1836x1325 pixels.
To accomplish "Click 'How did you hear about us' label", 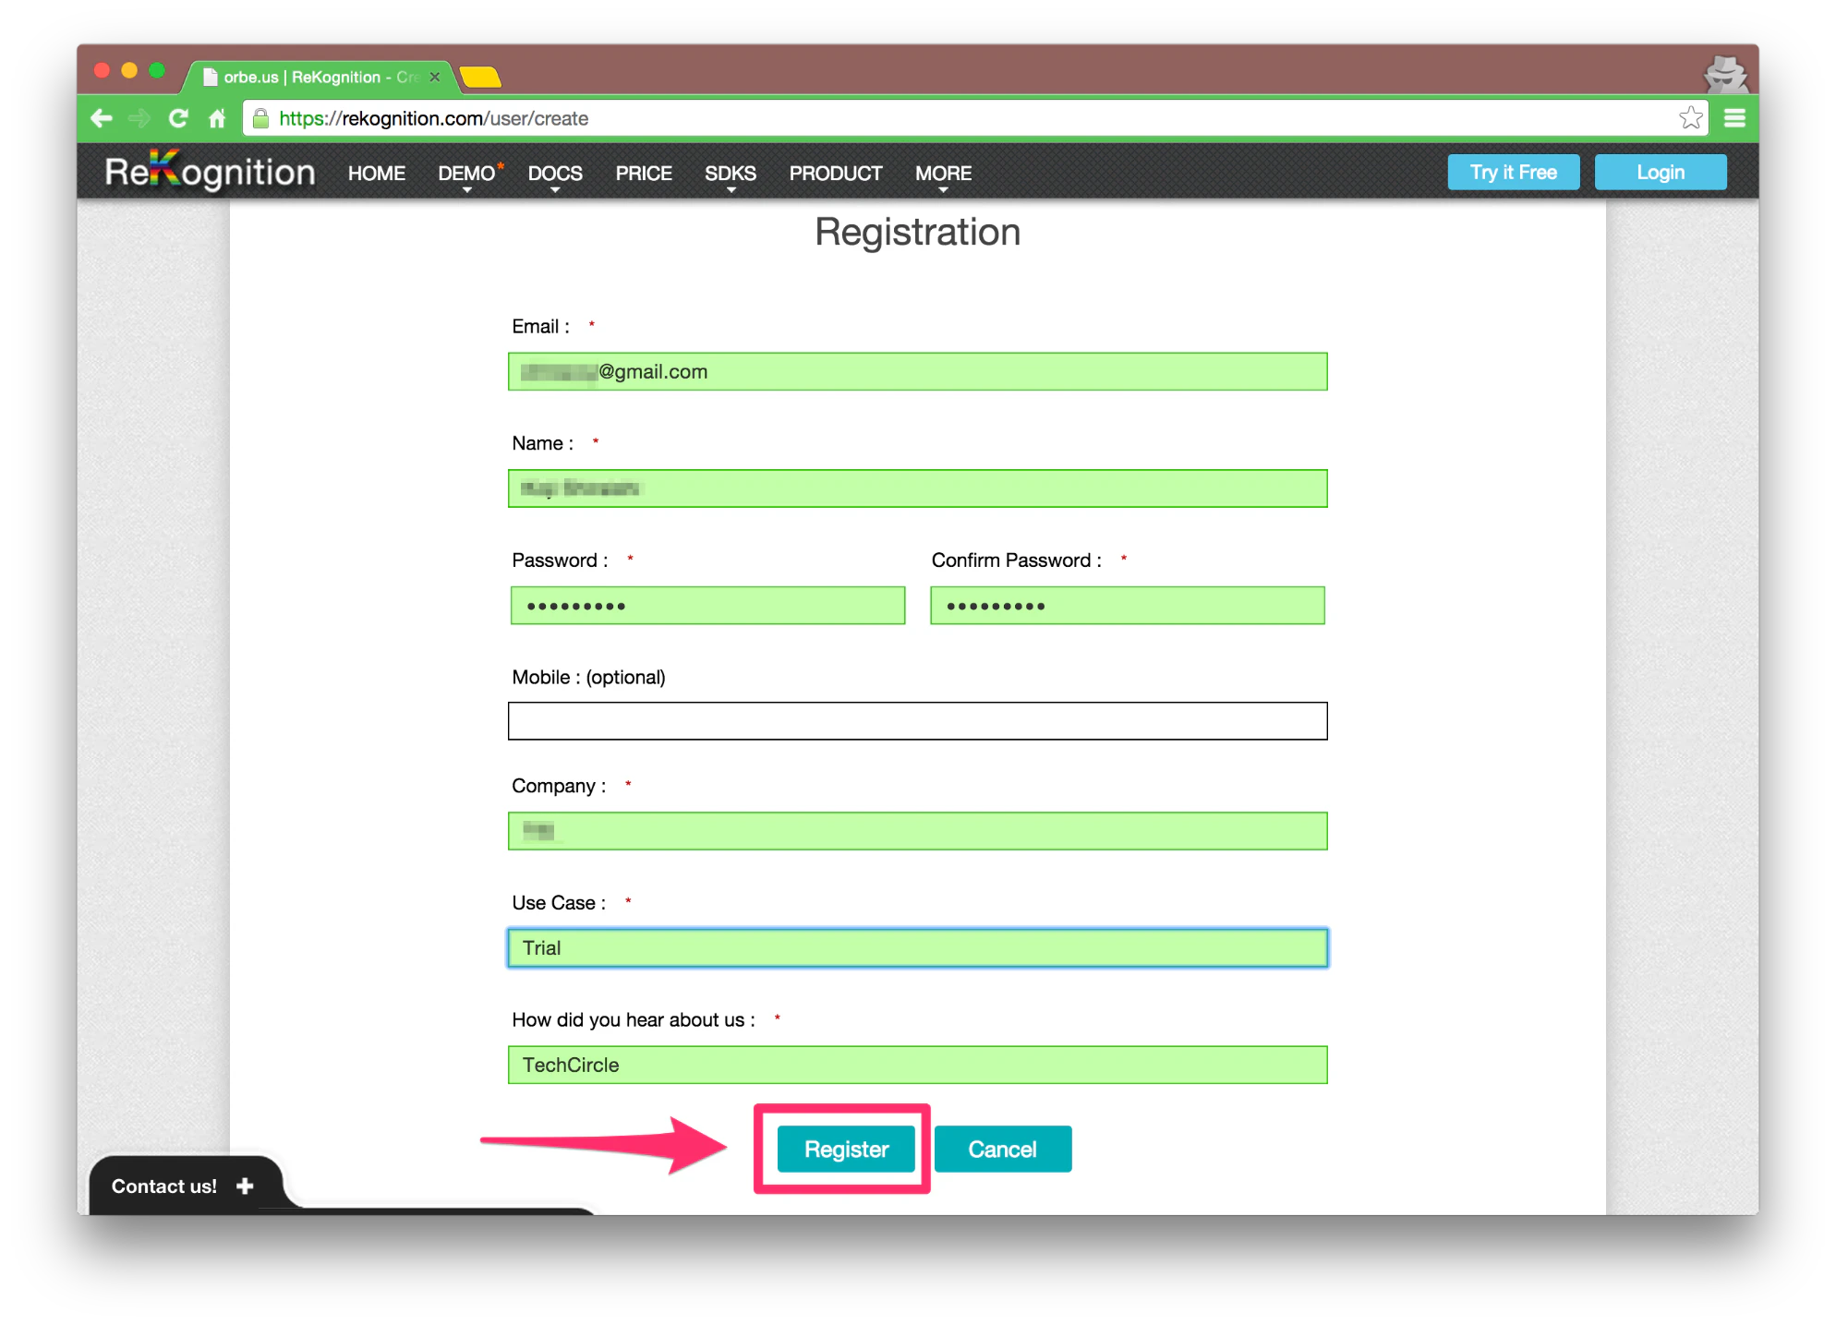I will (x=634, y=1019).
